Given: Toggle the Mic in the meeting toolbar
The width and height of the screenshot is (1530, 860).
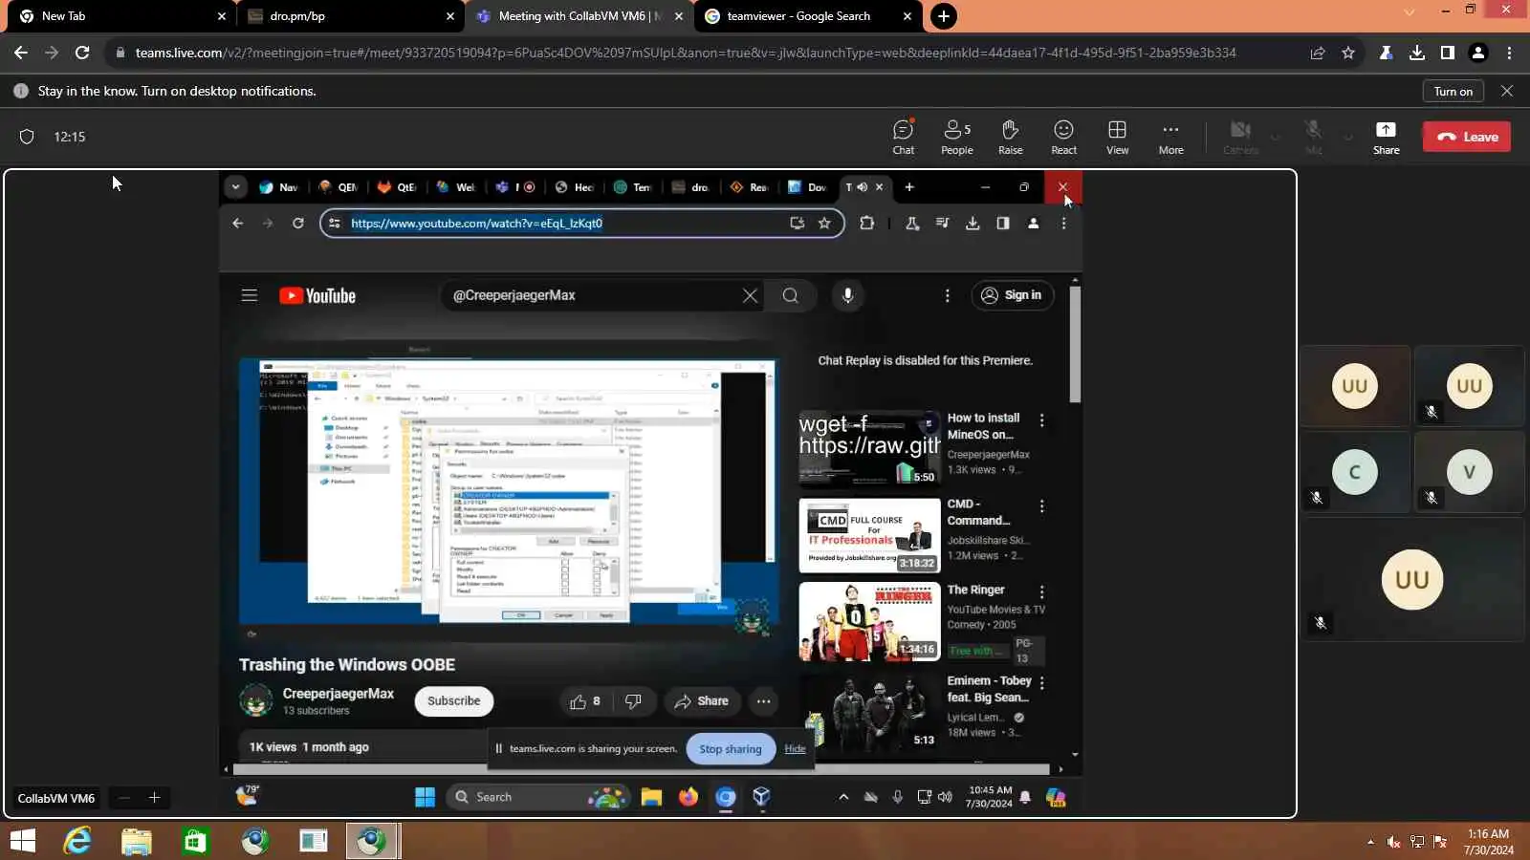Looking at the screenshot, I should [x=1314, y=137].
